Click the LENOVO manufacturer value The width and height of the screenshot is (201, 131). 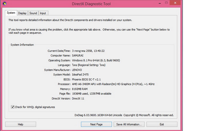pyautogui.click(x=77, y=70)
